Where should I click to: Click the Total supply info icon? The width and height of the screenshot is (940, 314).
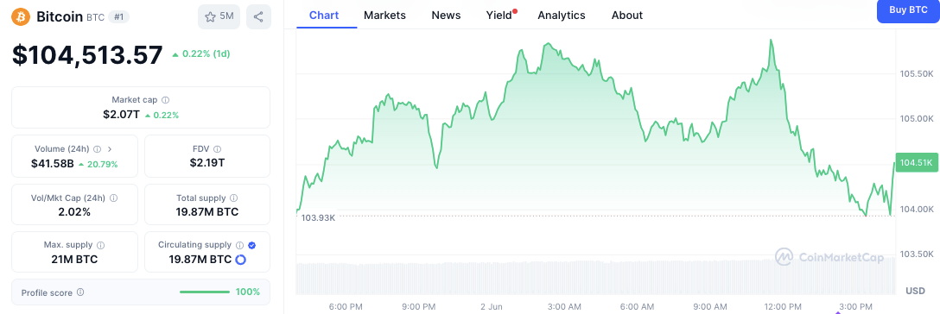point(234,198)
